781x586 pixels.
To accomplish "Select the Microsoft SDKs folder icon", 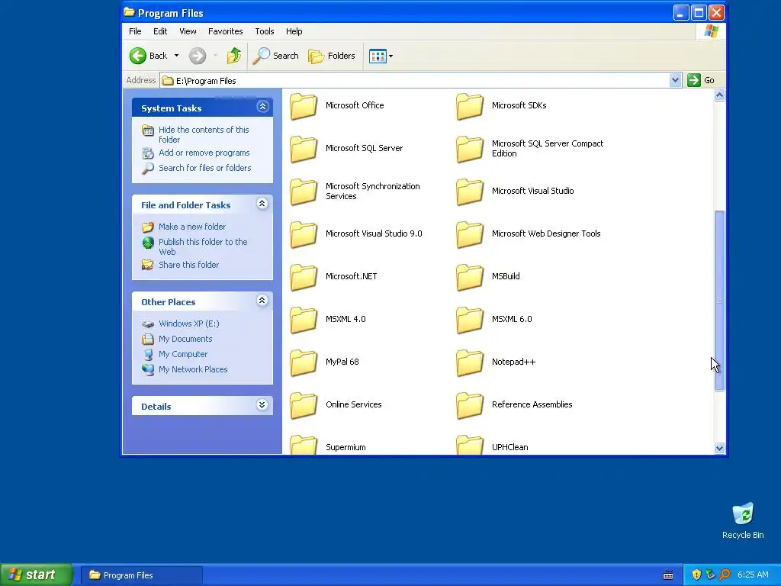I will 470,106.
